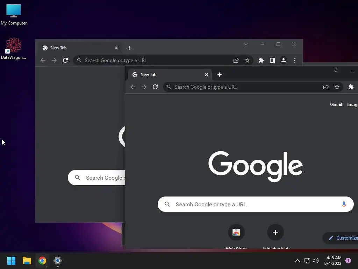Screen dimensions: 358x269
Task: Click the back arrow in the back Chrome window
Action: tap(43, 60)
